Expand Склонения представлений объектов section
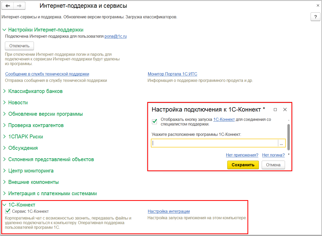 (48, 159)
